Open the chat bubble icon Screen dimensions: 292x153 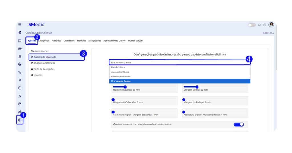click(259, 25)
